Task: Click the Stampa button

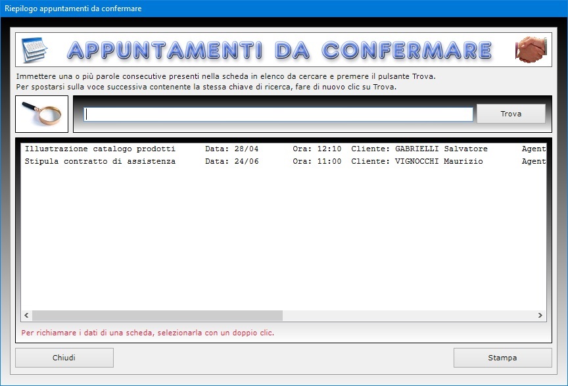Action: click(x=502, y=358)
